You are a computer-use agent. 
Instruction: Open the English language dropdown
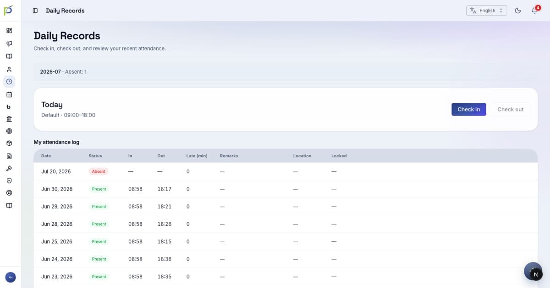487,11
